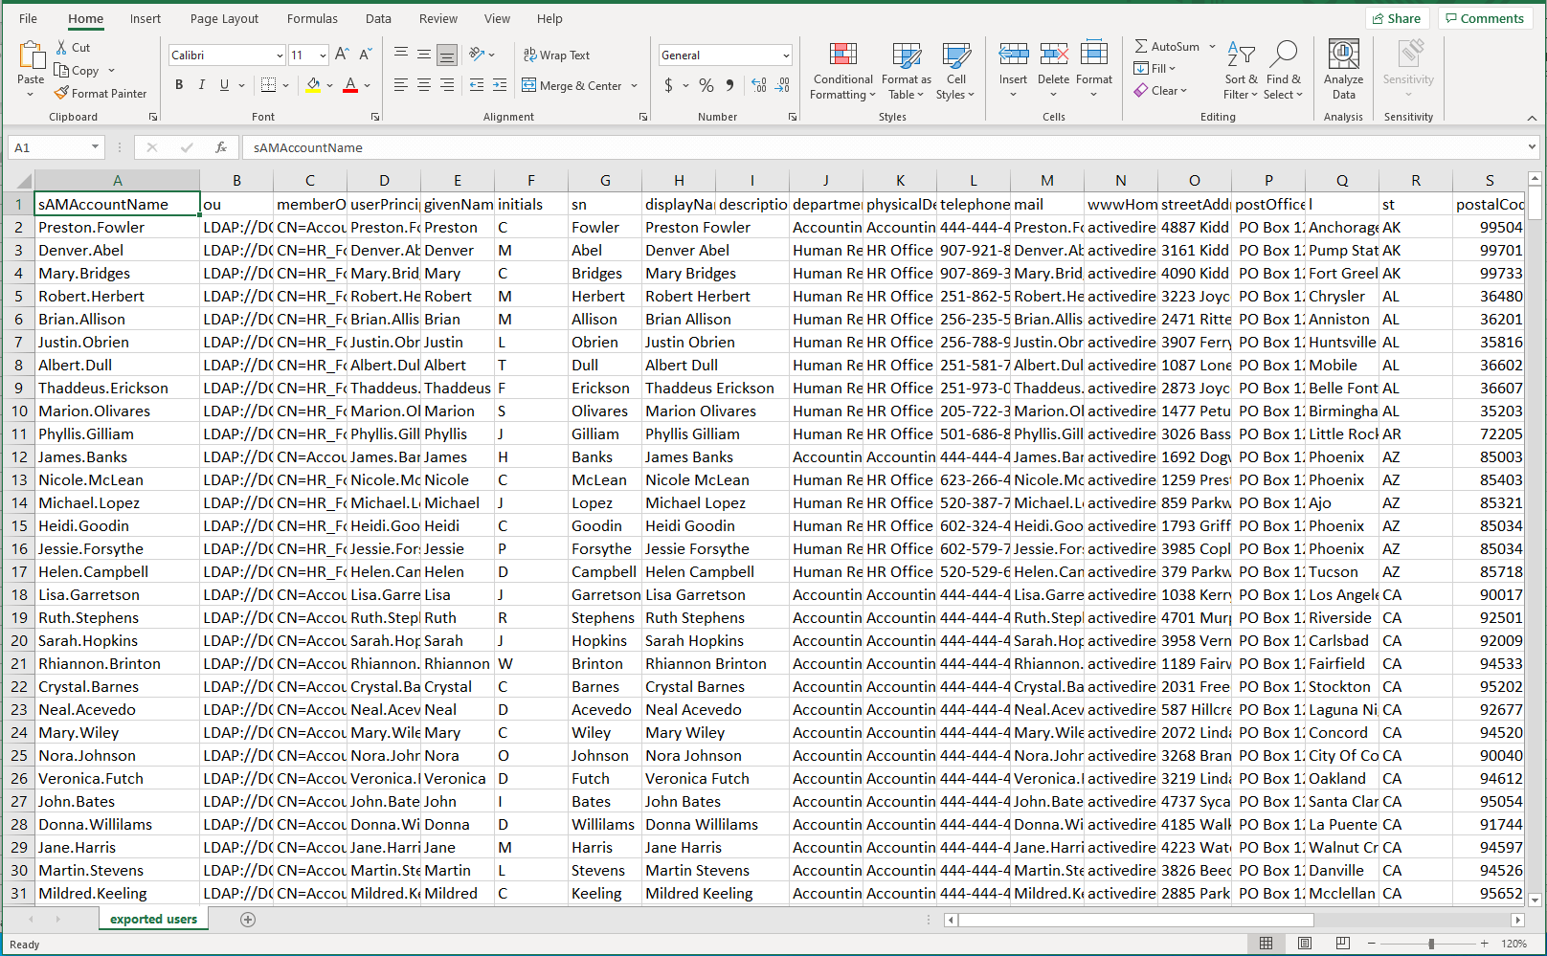Select Center alignment icon
The width and height of the screenshot is (1547, 956).
423,85
